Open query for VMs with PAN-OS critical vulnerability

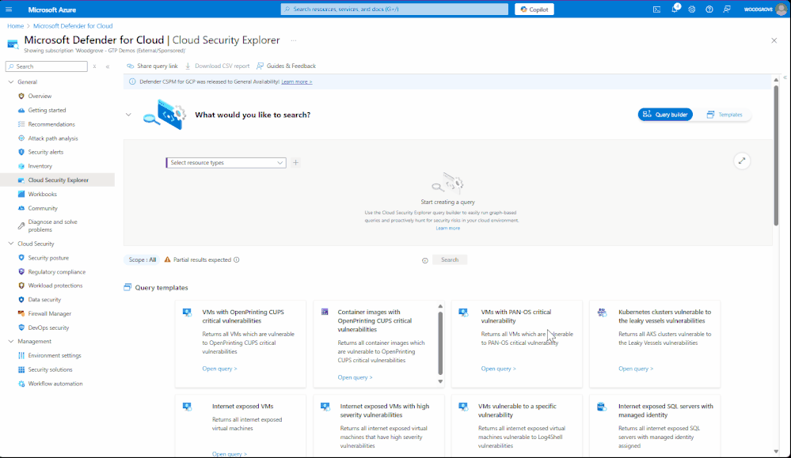click(x=498, y=369)
